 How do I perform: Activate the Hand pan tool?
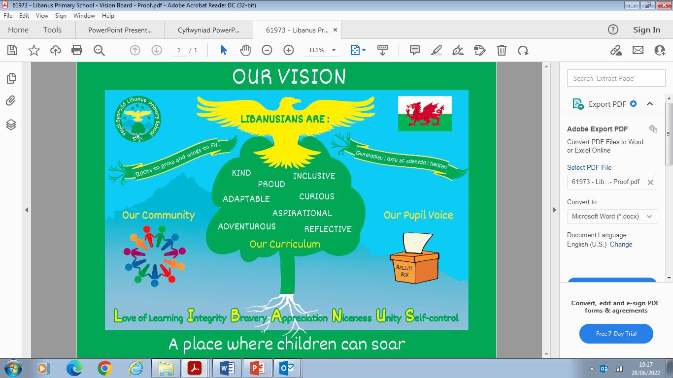tap(245, 50)
